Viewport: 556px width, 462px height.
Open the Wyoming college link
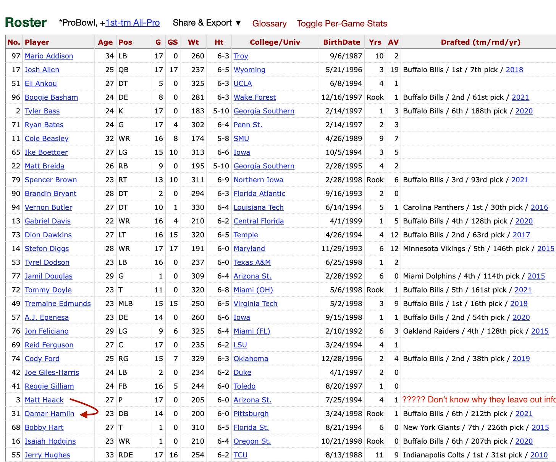coord(249,70)
